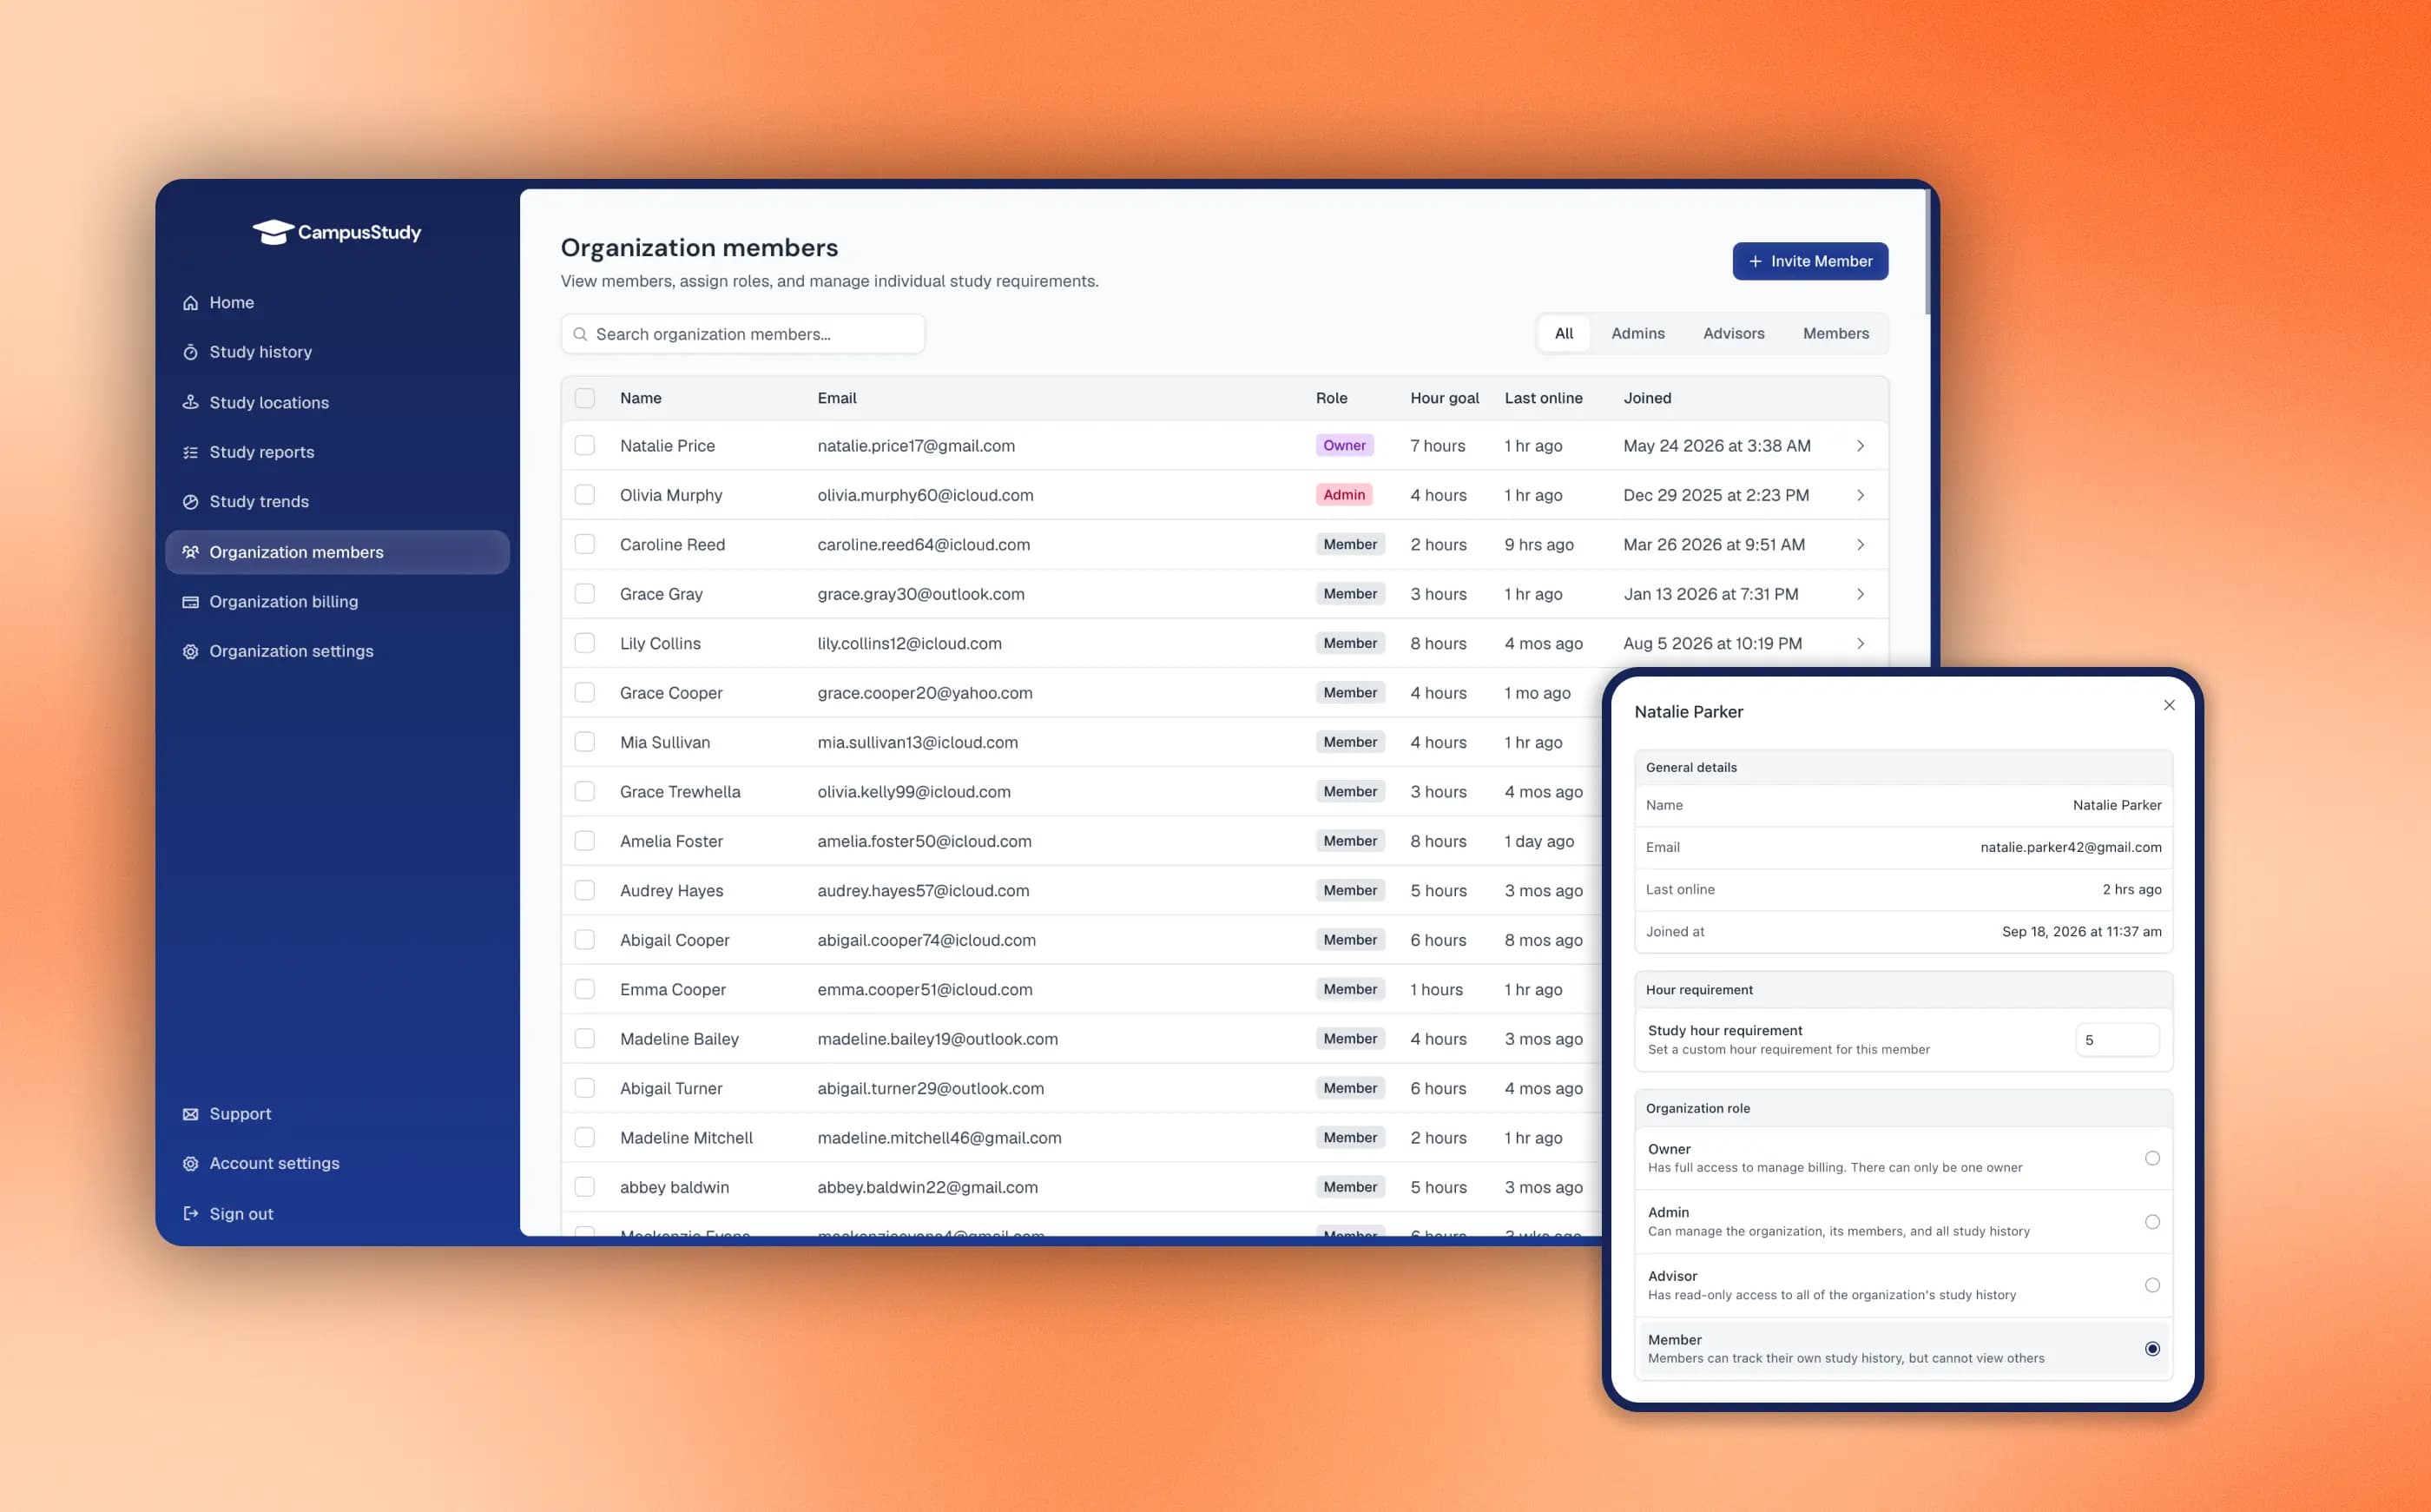Click the Owner badge on Natalie Price
Image resolution: width=2431 pixels, height=1512 pixels.
(1345, 446)
